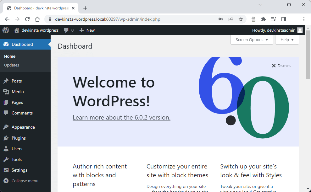311x192 pixels.
Task: Open the Chrome three-dot menu
Action: (304, 19)
